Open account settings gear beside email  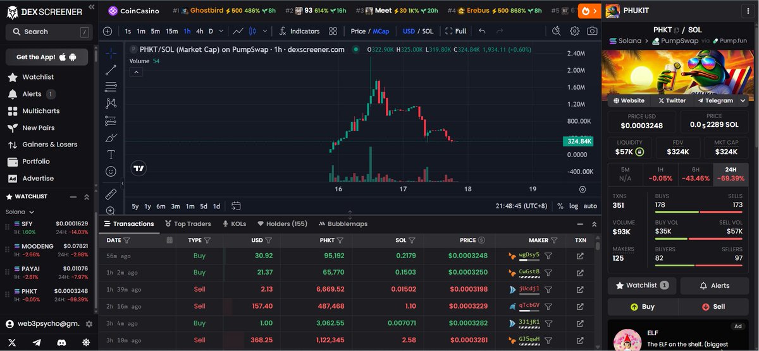89,324
